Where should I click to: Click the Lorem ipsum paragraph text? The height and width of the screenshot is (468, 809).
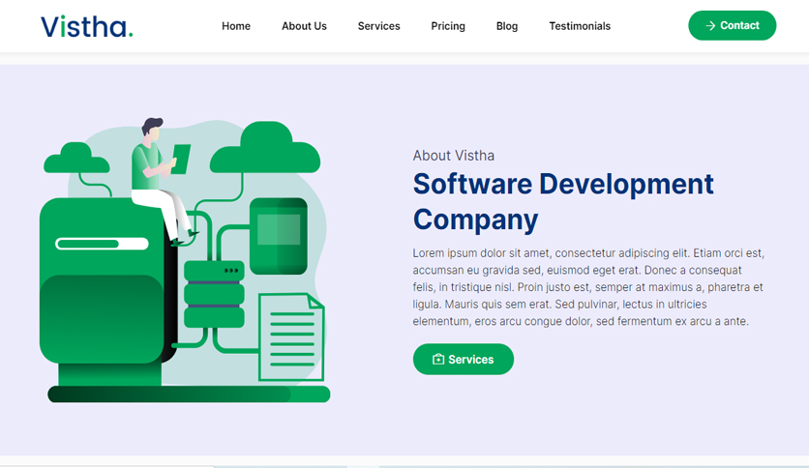pyautogui.click(x=588, y=287)
